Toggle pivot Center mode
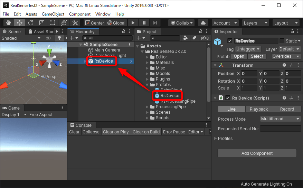The height and width of the screenshot is (188, 303). point(95,23)
